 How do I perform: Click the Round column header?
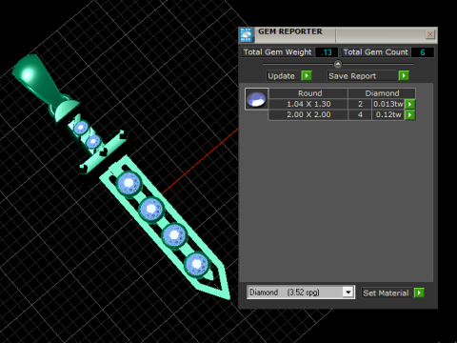click(309, 93)
